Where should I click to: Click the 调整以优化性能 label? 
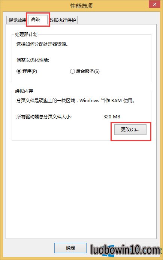pos(33,60)
